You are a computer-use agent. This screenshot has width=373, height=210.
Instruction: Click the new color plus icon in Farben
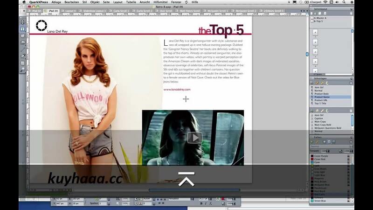click(x=312, y=142)
